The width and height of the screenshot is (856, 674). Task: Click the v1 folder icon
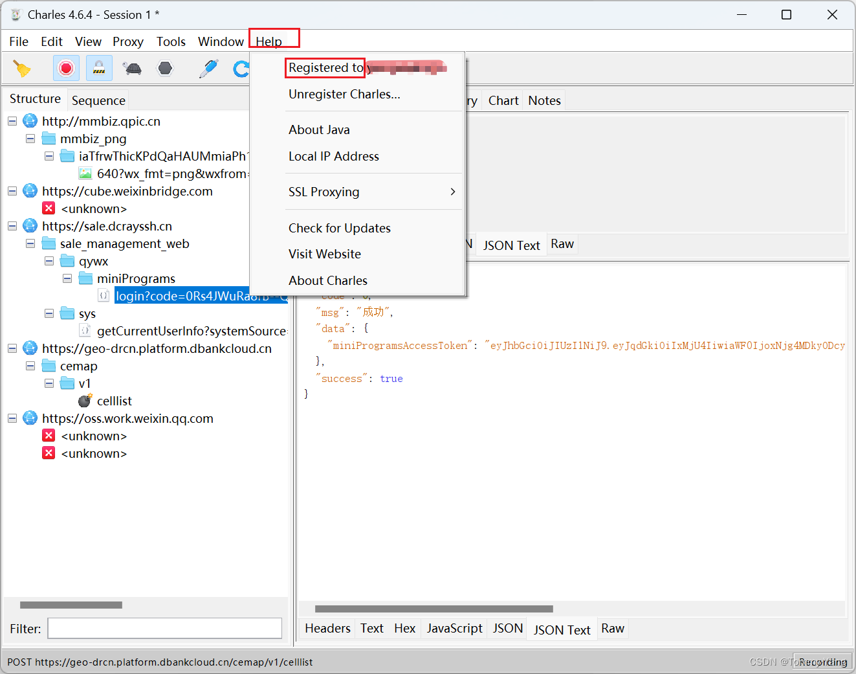67,383
